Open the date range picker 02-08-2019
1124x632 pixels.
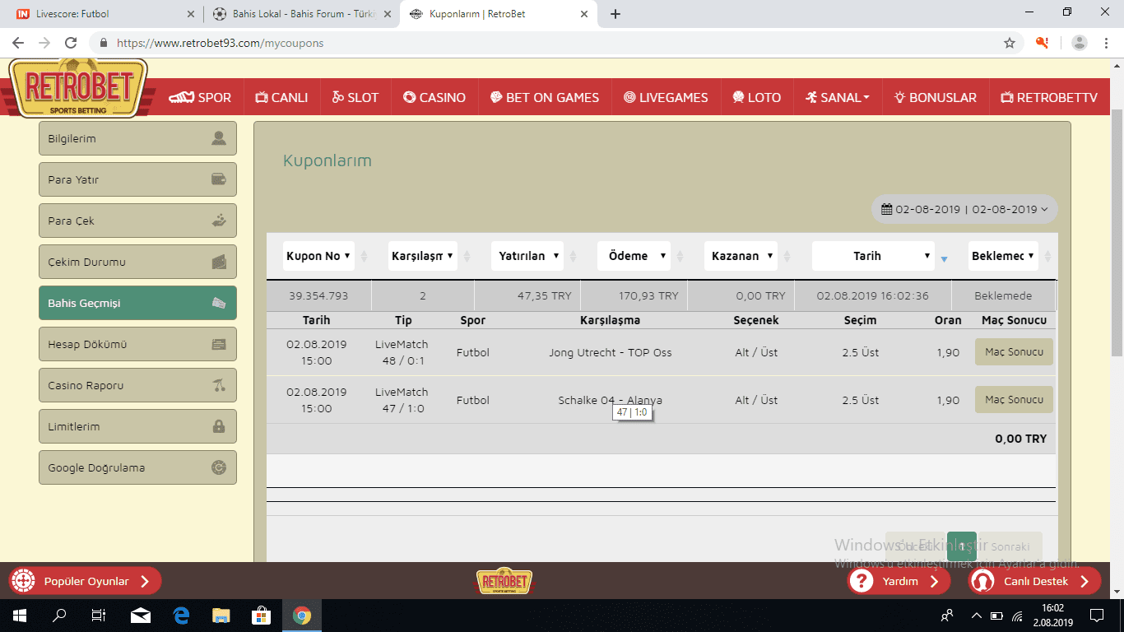pos(964,209)
